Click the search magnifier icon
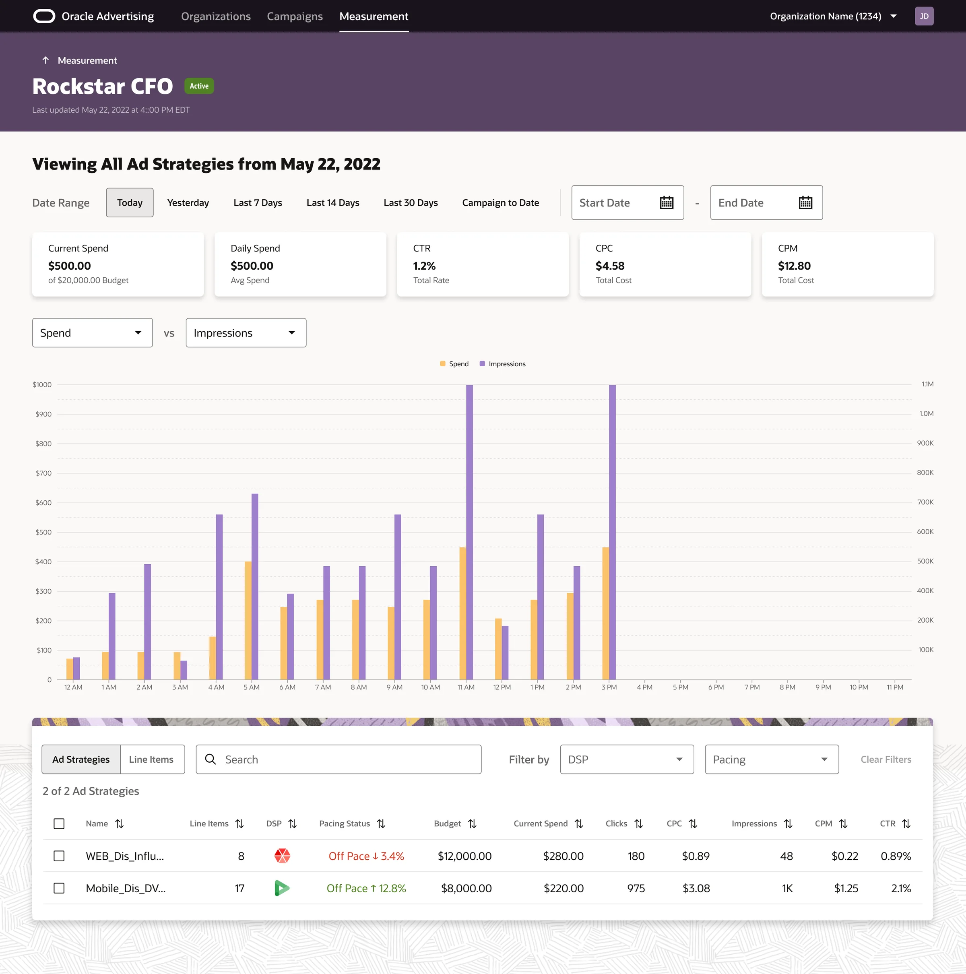Image resolution: width=966 pixels, height=974 pixels. point(210,759)
